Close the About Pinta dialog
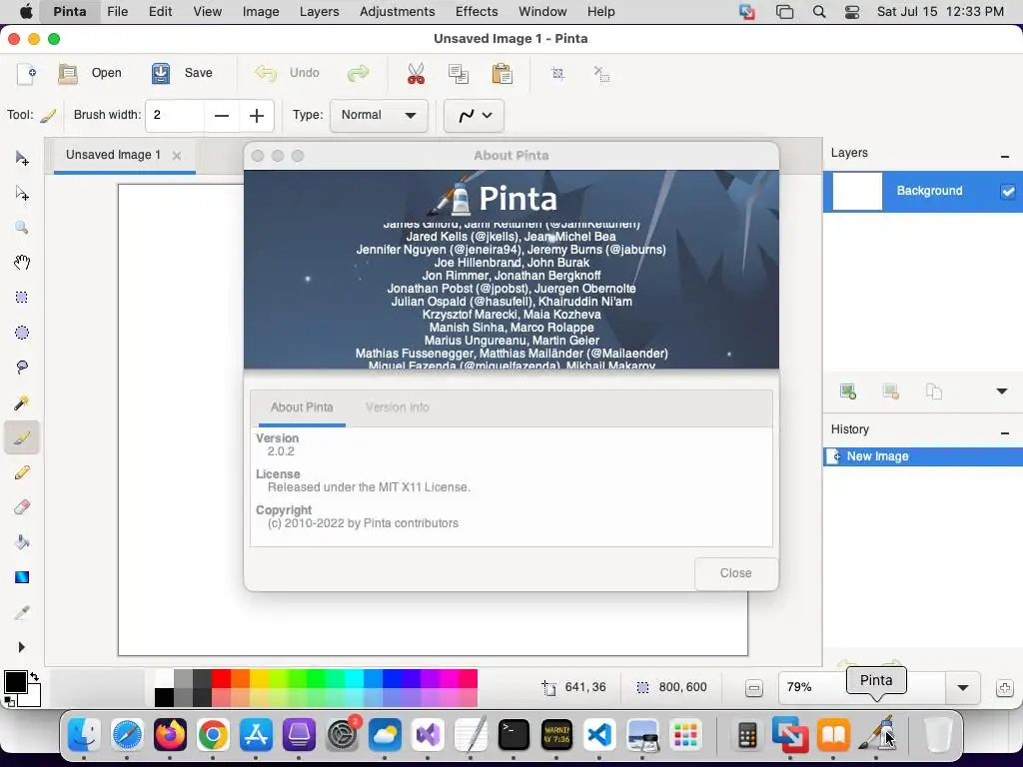 click(x=736, y=573)
